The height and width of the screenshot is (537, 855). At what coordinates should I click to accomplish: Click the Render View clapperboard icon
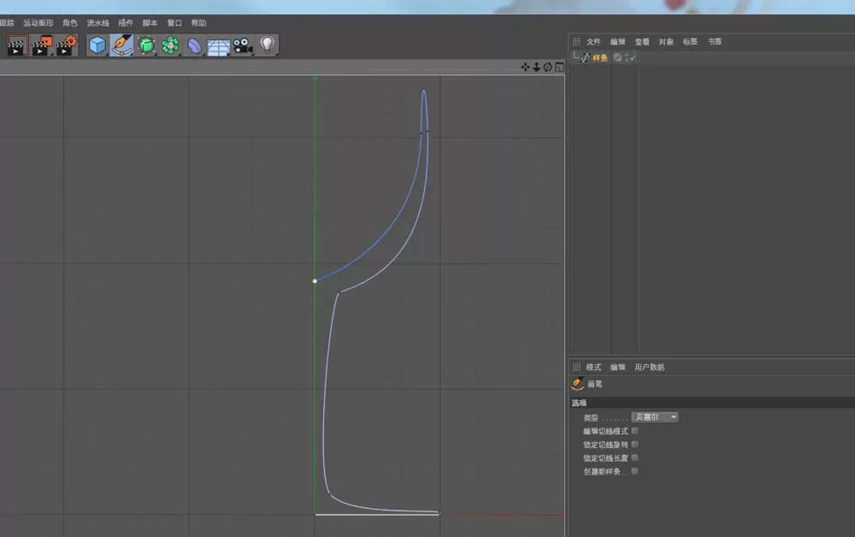(x=17, y=46)
